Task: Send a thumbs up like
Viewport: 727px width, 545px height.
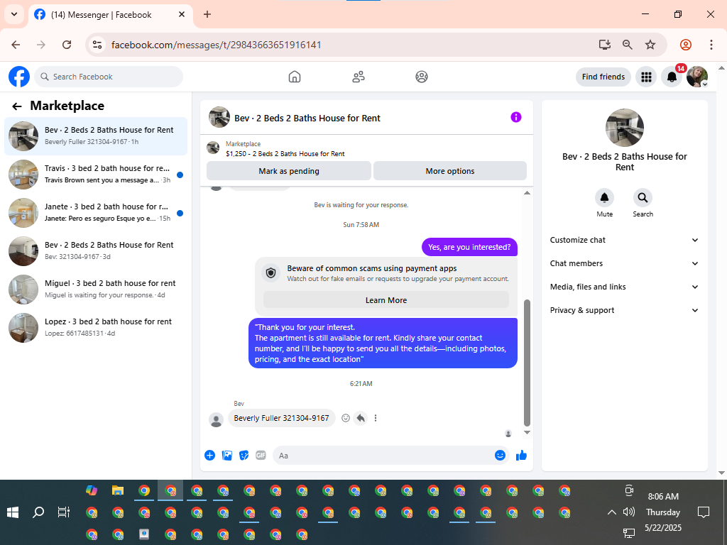Action: point(522,455)
